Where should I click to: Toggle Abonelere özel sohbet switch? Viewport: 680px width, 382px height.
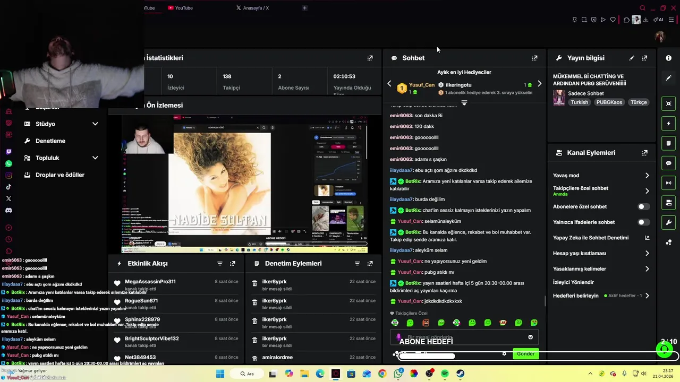(x=643, y=206)
